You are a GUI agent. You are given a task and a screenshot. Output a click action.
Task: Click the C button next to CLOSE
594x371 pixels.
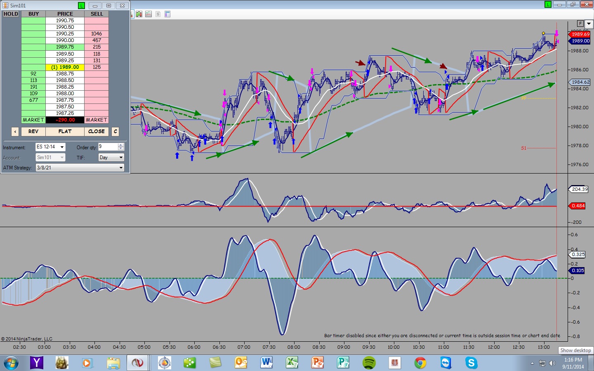tap(115, 131)
